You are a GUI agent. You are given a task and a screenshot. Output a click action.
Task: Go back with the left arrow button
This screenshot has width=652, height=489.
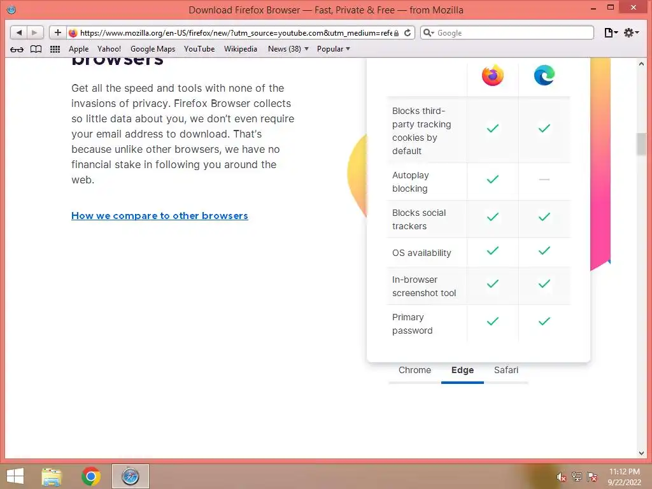(x=18, y=32)
